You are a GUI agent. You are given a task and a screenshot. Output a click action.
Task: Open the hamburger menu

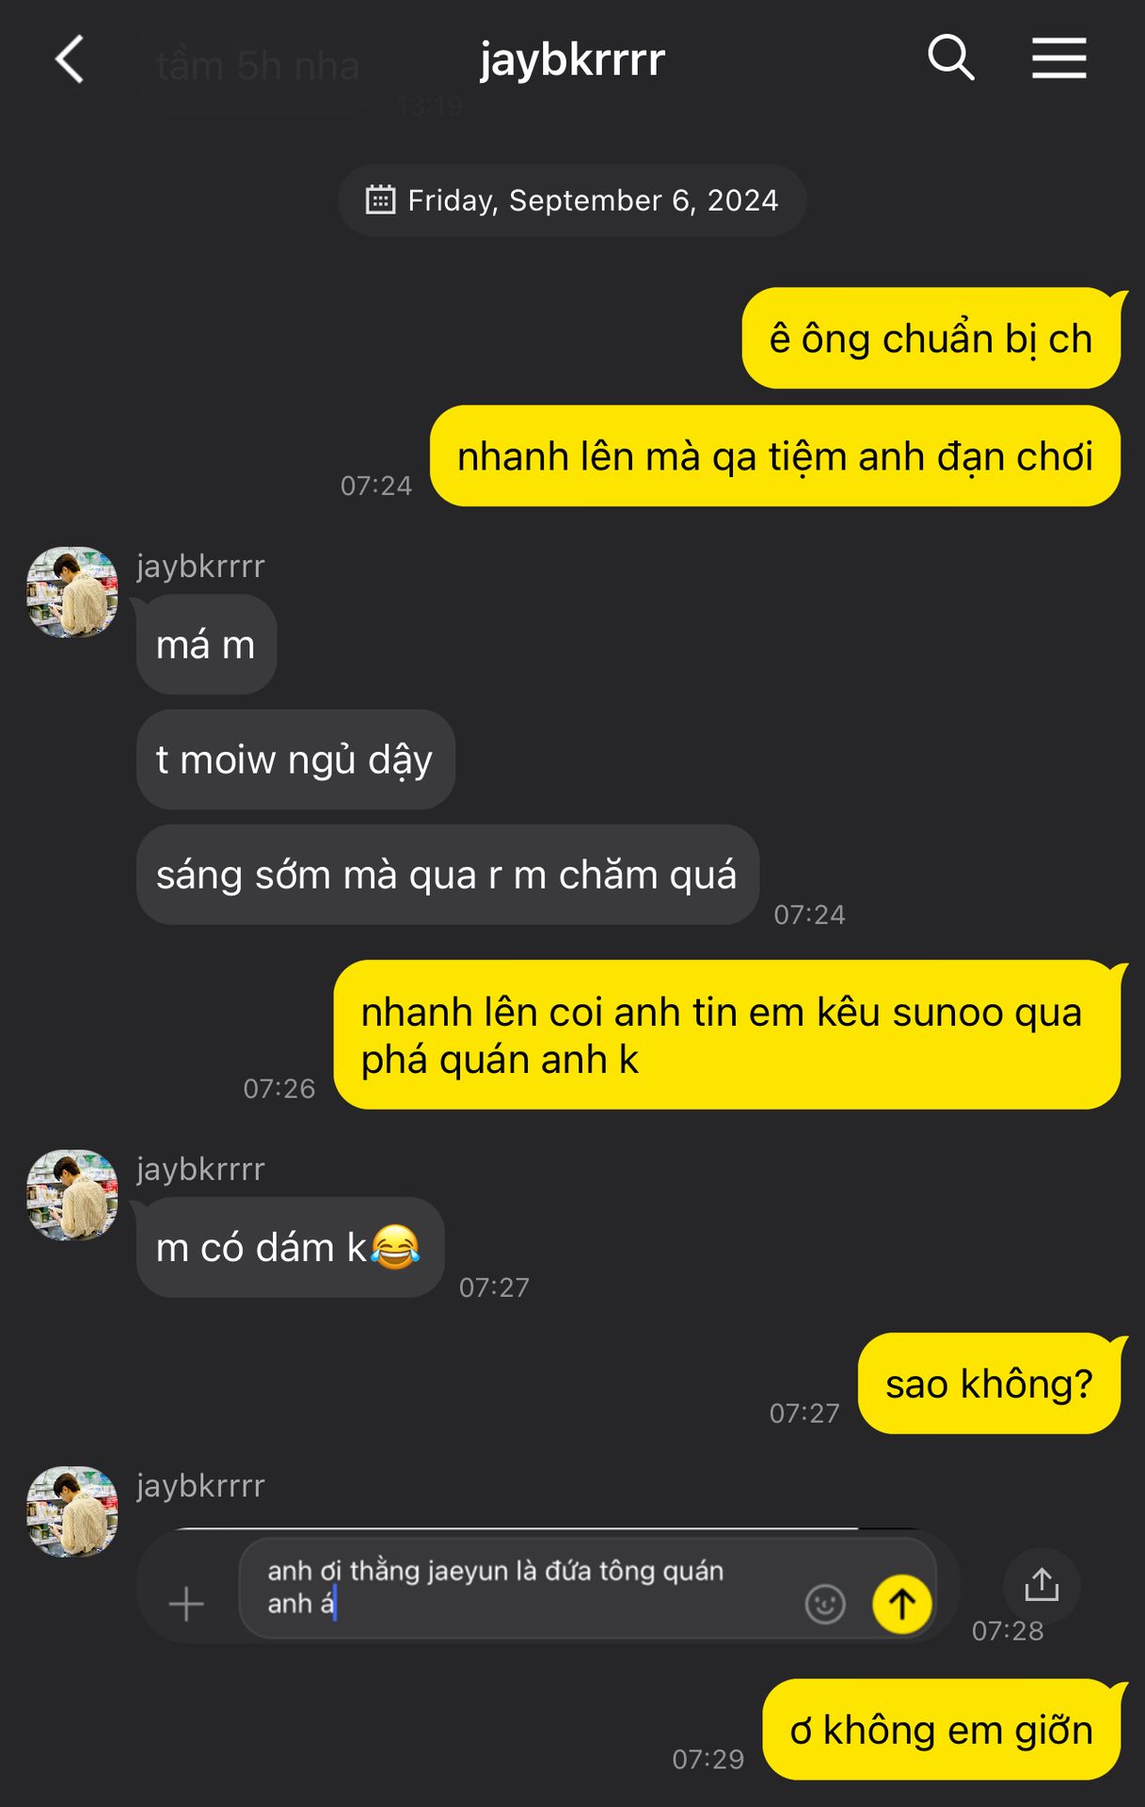tap(1058, 58)
